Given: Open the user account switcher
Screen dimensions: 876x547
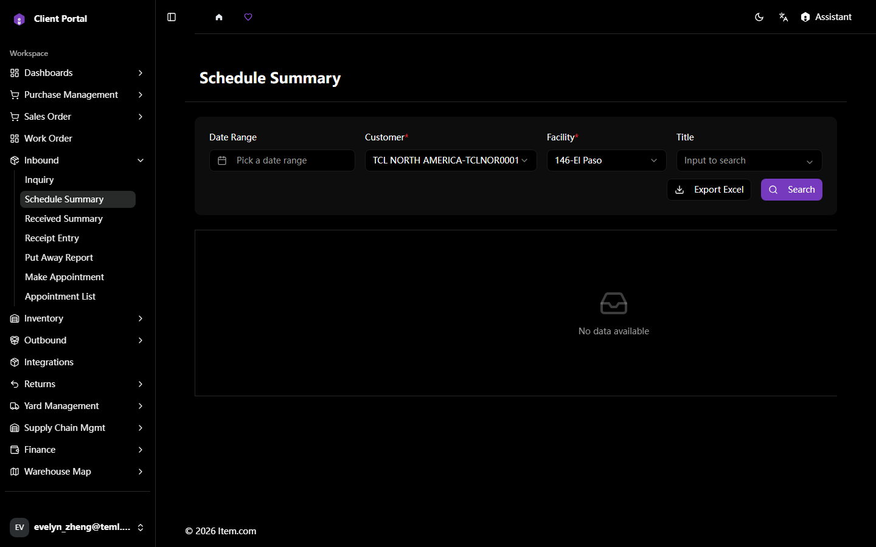Looking at the screenshot, I should pyautogui.click(x=77, y=527).
